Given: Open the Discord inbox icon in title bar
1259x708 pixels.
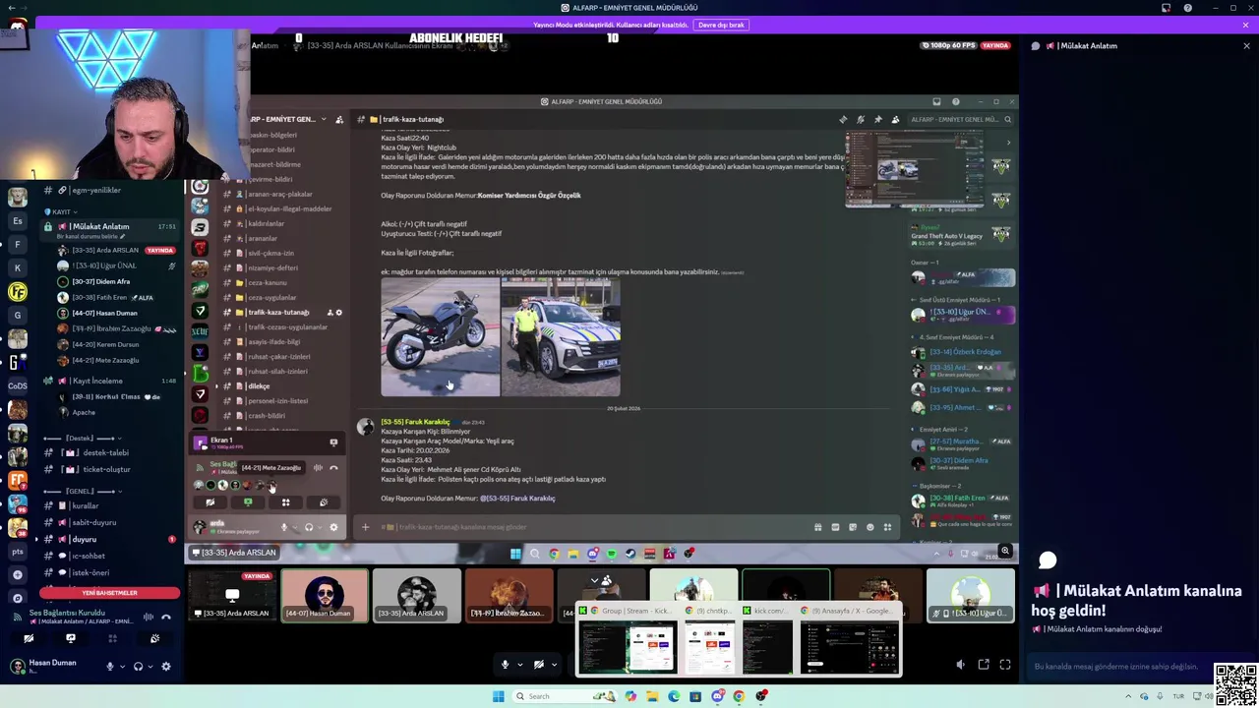Looking at the screenshot, I should click(x=1166, y=8).
